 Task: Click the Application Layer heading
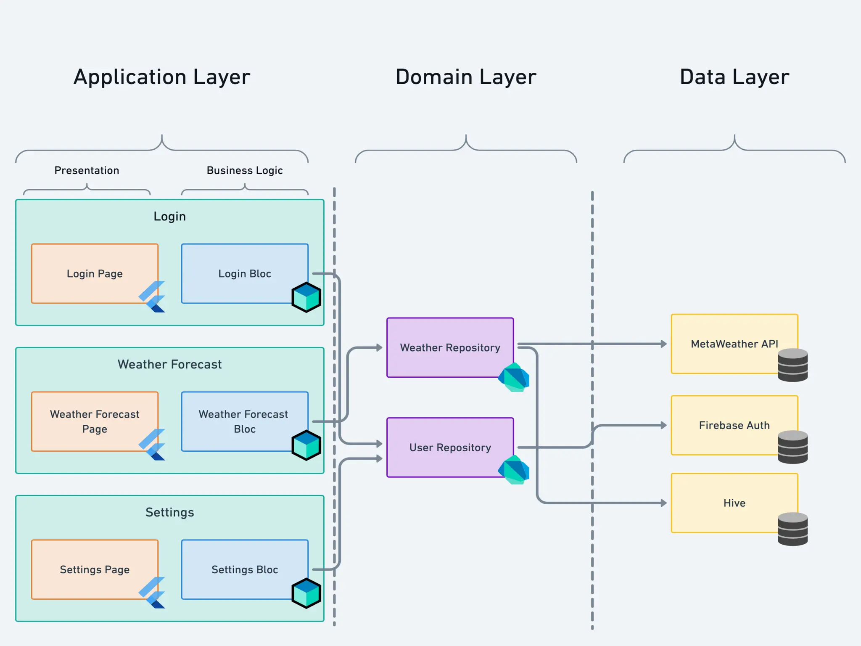162,77
